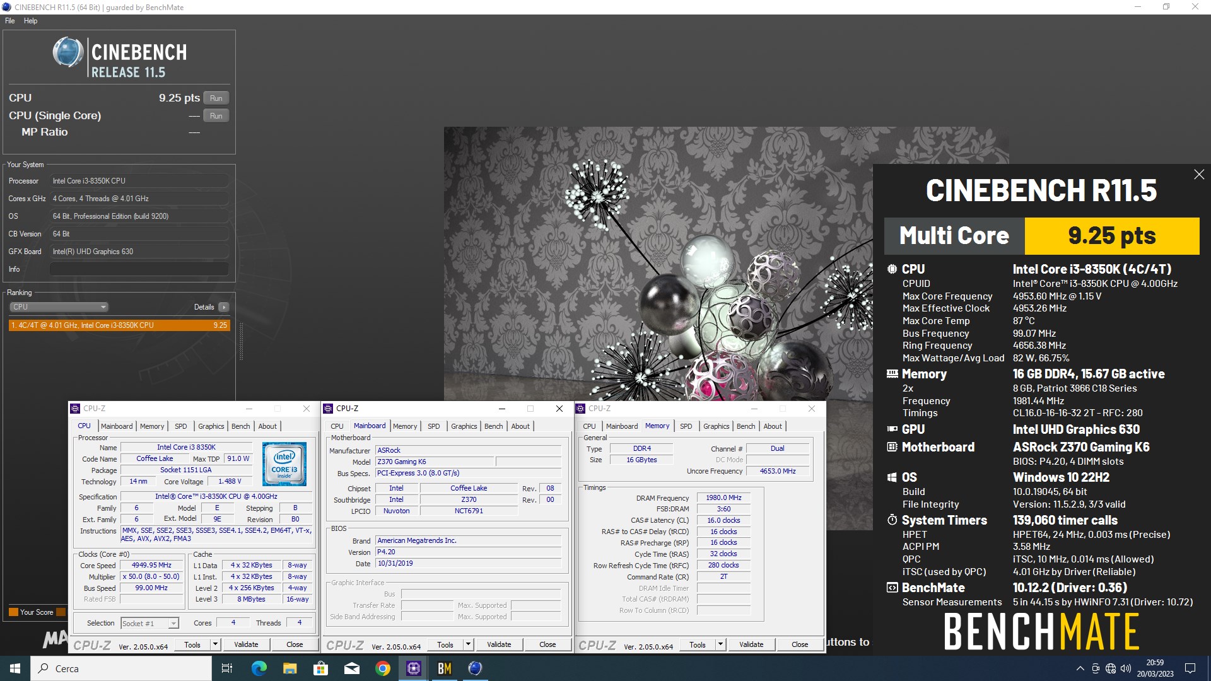The height and width of the screenshot is (681, 1211).
Task: Click the Core Speed value 4949.95 MHz
Action: (x=151, y=566)
